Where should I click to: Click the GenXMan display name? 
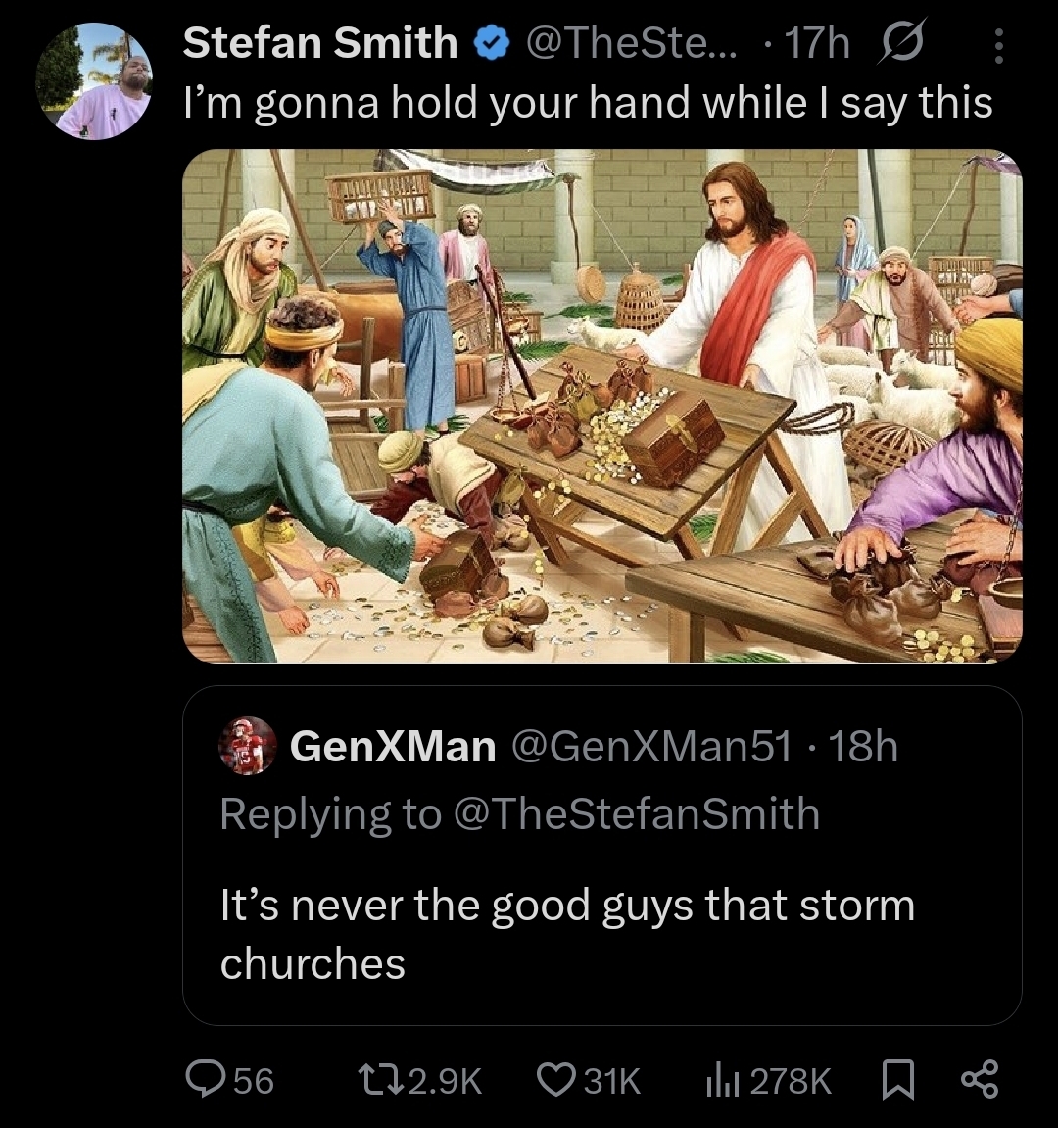point(393,747)
